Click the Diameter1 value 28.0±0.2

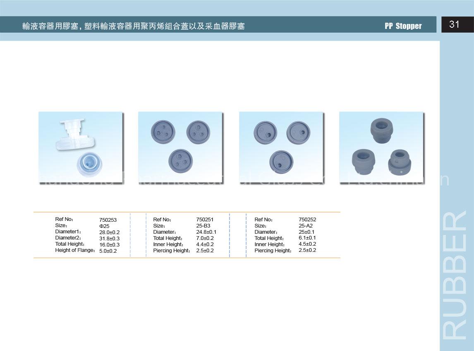110,232
